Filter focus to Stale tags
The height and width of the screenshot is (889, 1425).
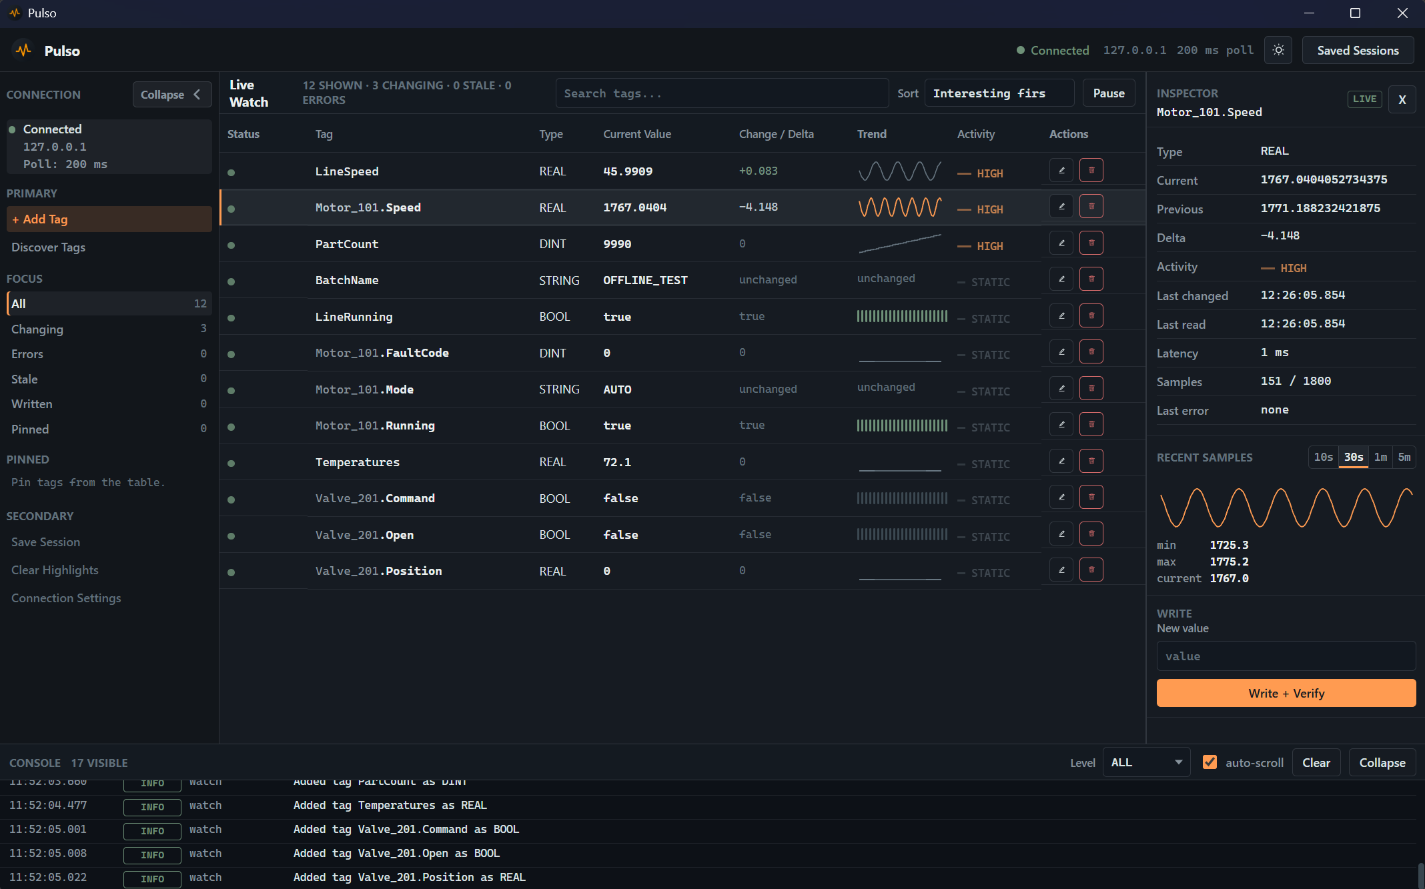[x=109, y=379]
